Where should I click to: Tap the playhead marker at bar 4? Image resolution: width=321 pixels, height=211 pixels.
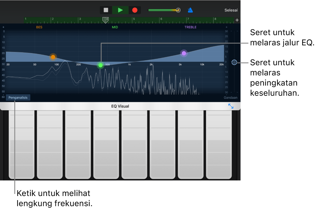pos(106,21)
